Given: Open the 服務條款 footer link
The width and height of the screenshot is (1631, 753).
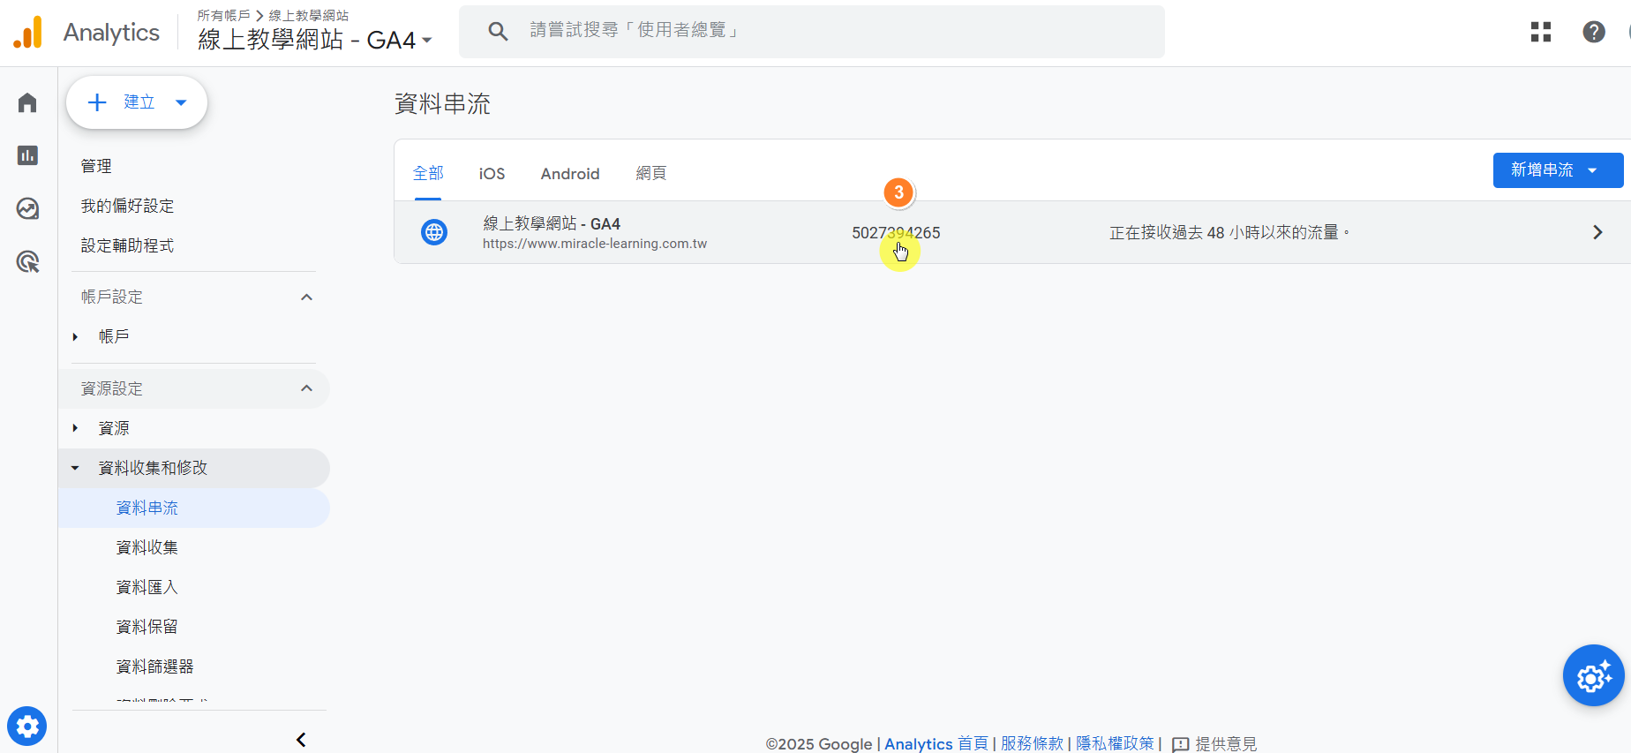Looking at the screenshot, I should tap(1032, 743).
